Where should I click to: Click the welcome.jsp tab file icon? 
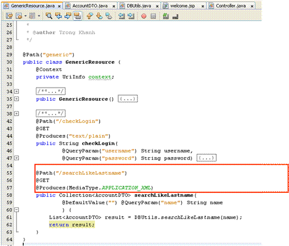coord(166,6)
